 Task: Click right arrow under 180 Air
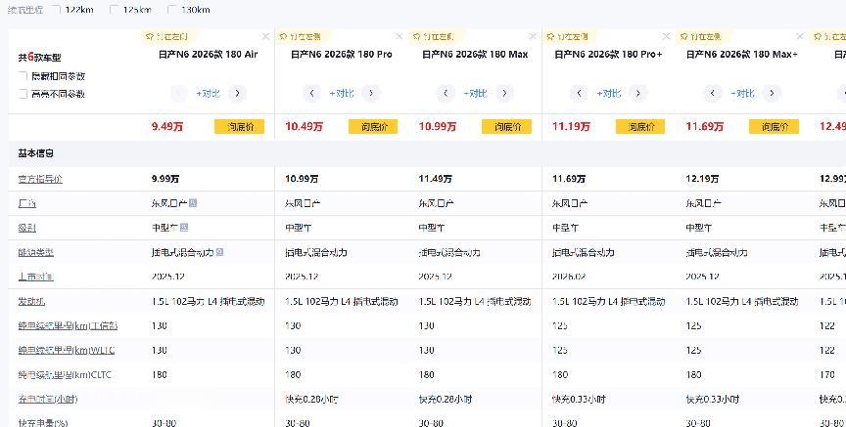tap(237, 93)
